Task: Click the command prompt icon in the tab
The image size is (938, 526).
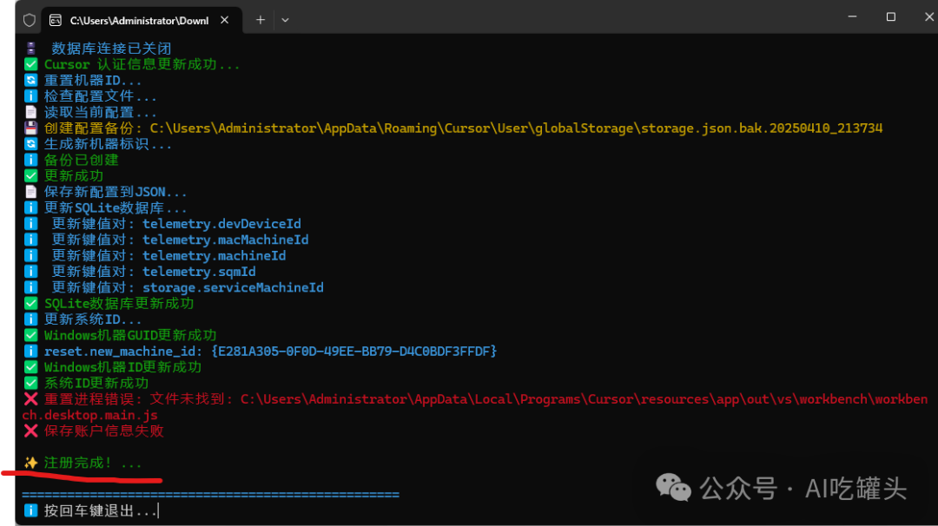Action: pos(56,20)
